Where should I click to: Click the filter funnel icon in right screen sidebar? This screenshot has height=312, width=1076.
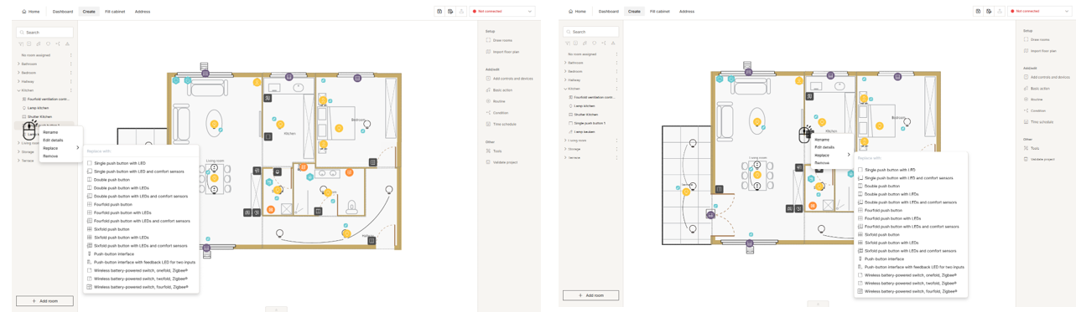coord(567,43)
